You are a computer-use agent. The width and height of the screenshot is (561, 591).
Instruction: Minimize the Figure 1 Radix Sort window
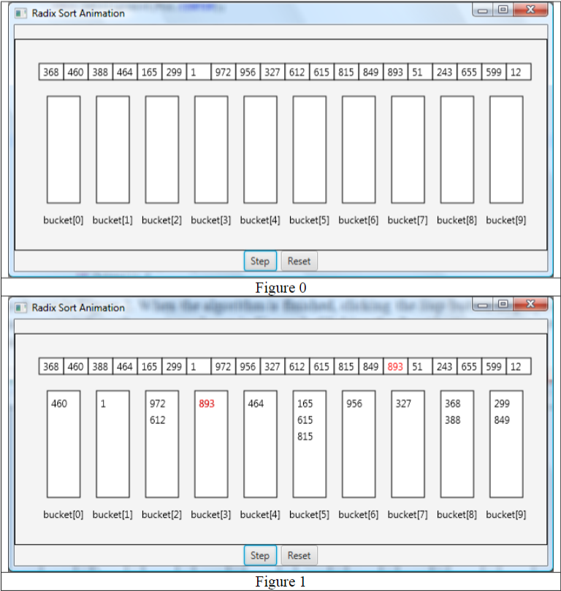click(x=483, y=305)
